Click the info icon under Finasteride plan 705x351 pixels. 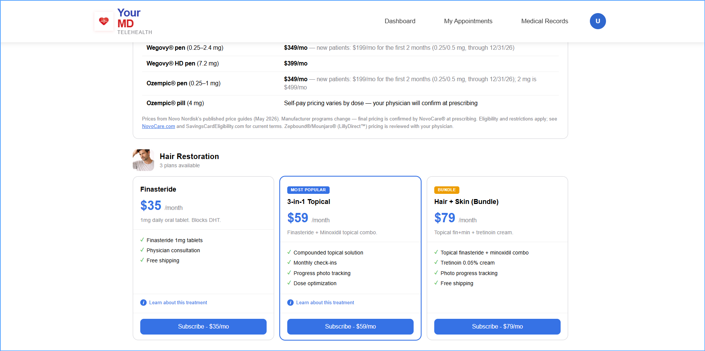tap(143, 302)
